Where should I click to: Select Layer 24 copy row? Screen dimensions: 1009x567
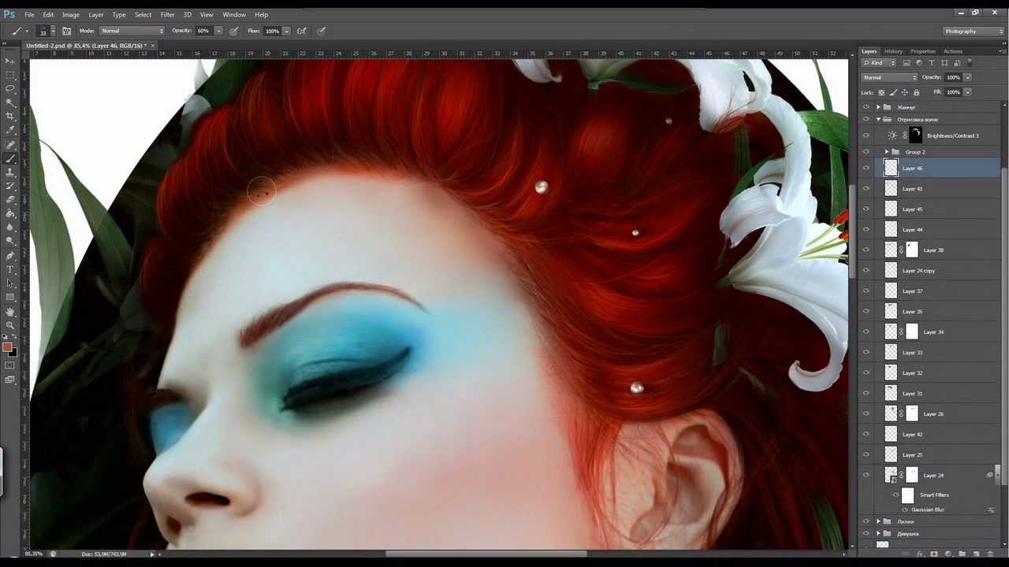pyautogui.click(x=931, y=270)
